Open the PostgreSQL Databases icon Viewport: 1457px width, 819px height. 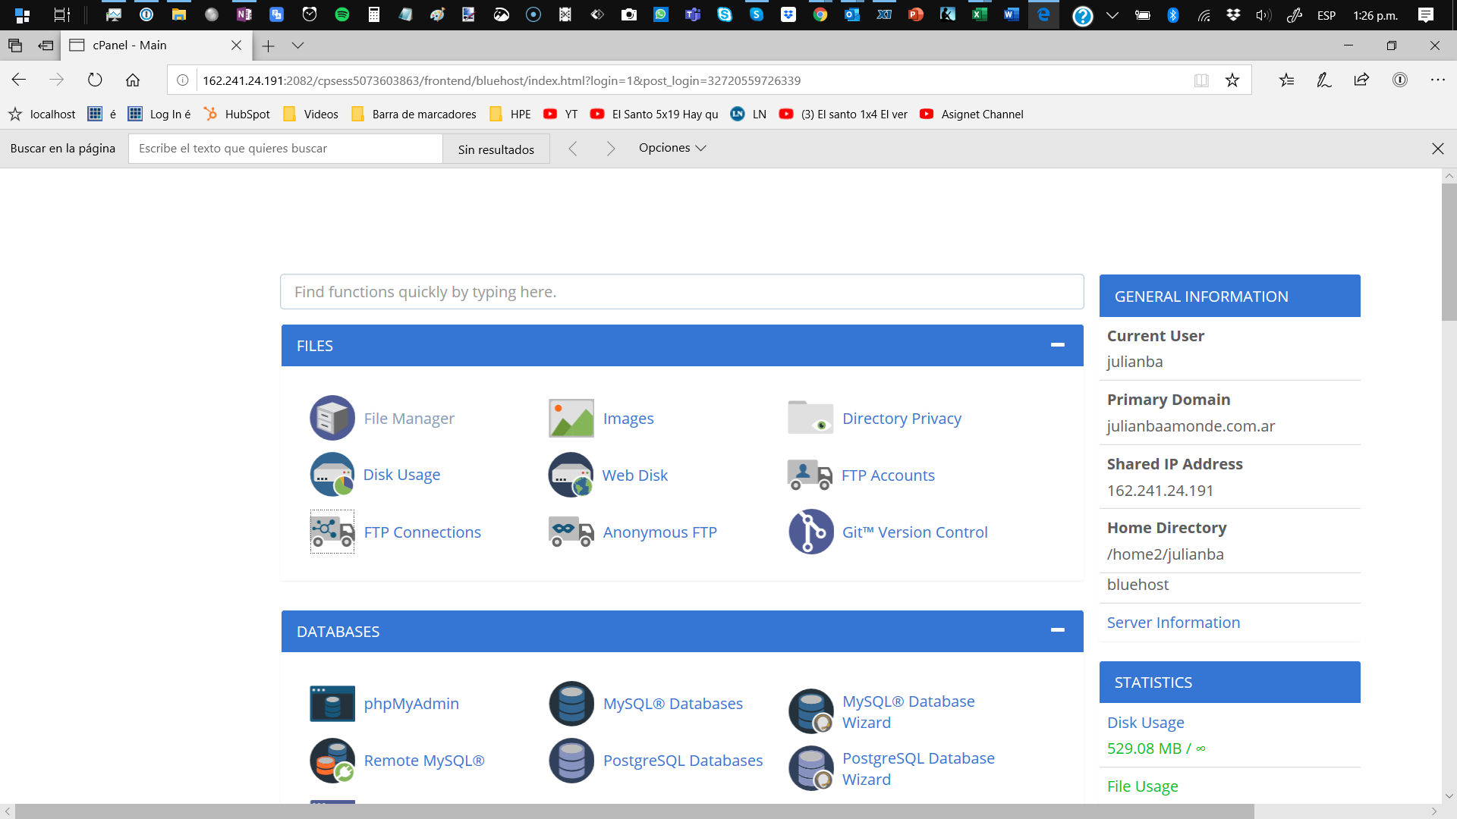pos(571,760)
